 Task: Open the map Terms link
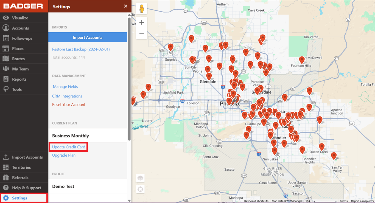(344, 201)
